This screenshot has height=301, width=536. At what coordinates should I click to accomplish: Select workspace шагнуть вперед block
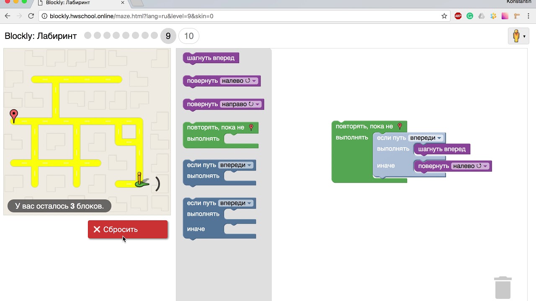pos(442,149)
